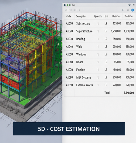Close the cost table window
The height and width of the screenshot is (143, 136).
134,5
